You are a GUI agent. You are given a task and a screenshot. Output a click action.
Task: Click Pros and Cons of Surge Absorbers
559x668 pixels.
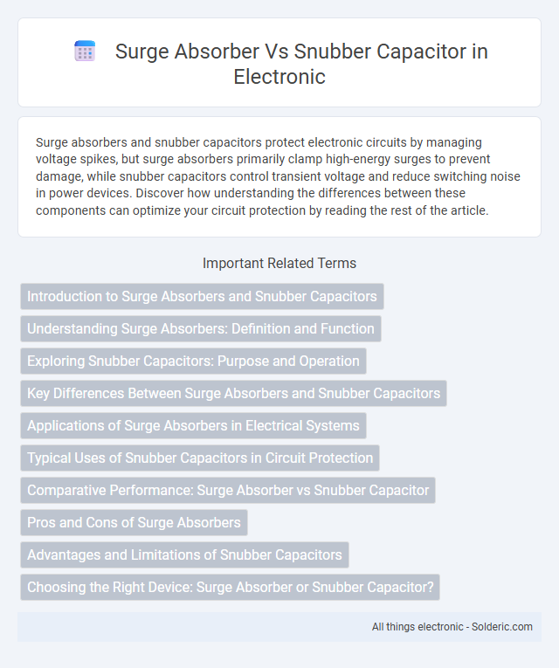pos(134,523)
